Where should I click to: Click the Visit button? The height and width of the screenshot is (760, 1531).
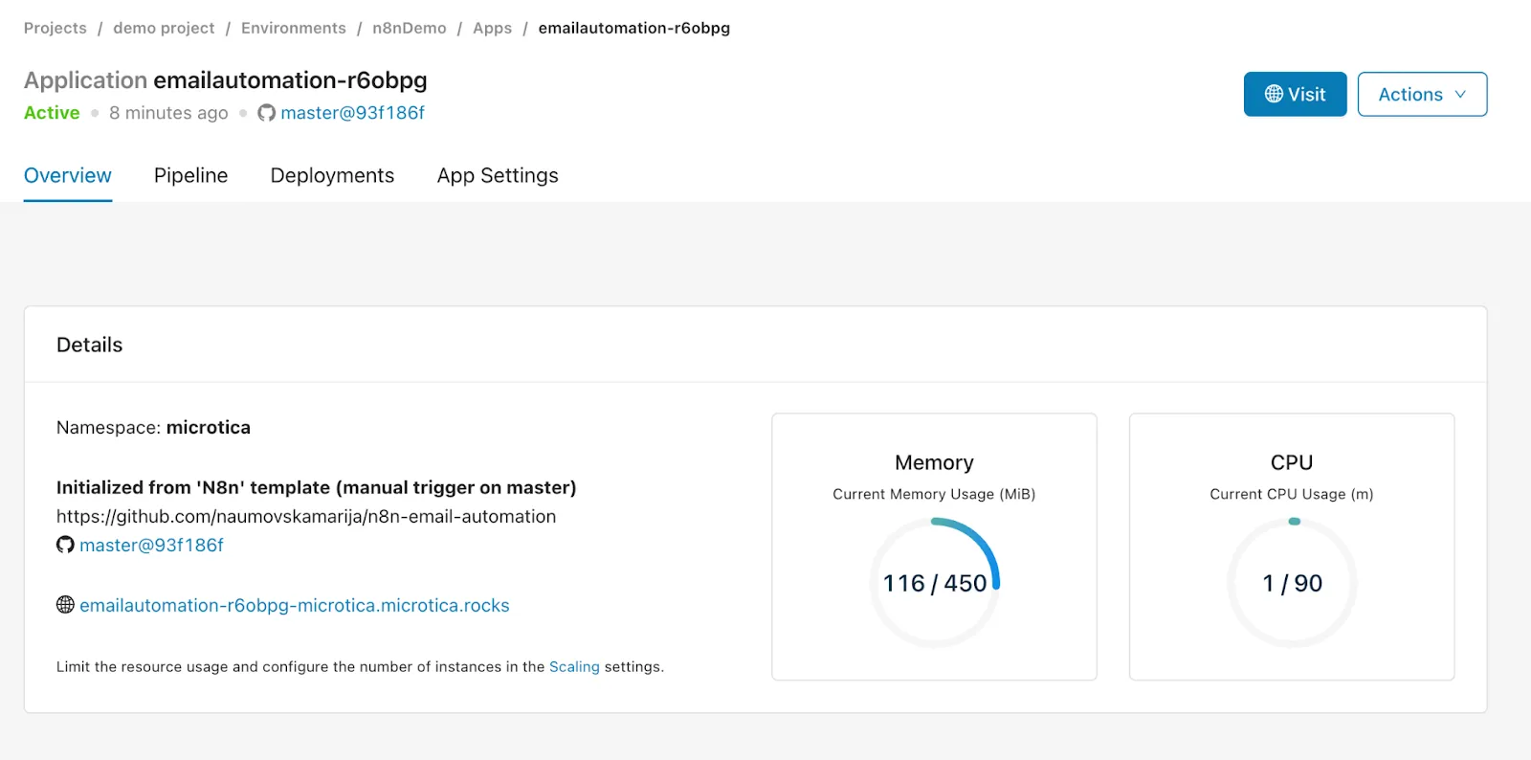pos(1295,94)
